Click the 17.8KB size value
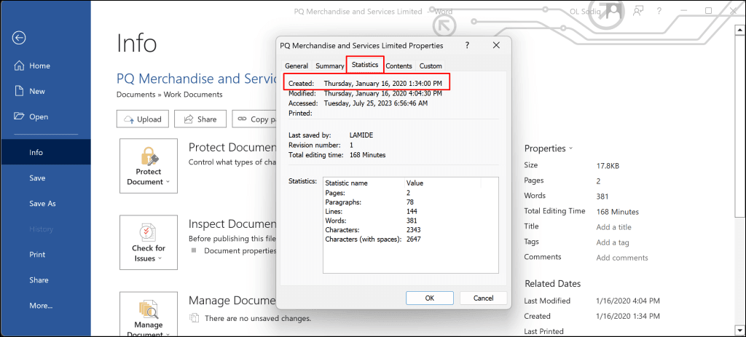Viewport: 746px width, 337px height. (x=608, y=166)
